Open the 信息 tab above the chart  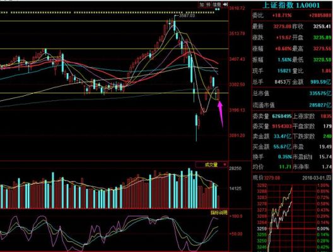tap(217, 4)
